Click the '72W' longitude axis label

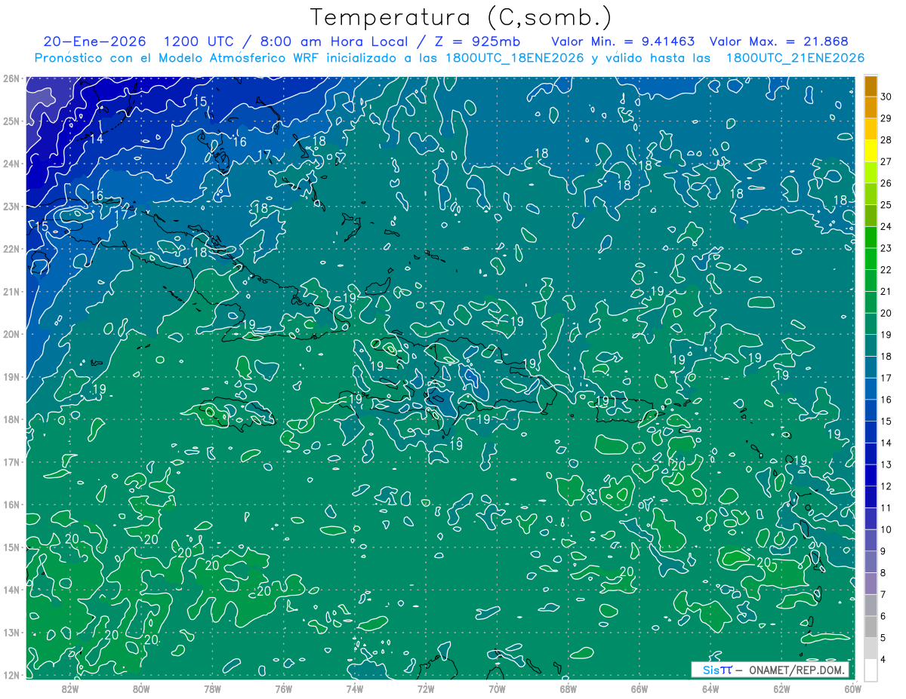click(x=426, y=688)
